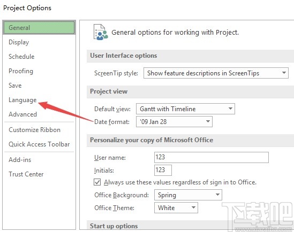Screen dimensions: 294x232
Task: Open the Date format dropdown
Action: pos(174,122)
